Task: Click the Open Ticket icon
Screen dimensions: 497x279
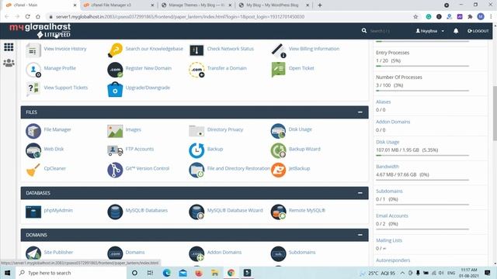Action: click(278, 70)
